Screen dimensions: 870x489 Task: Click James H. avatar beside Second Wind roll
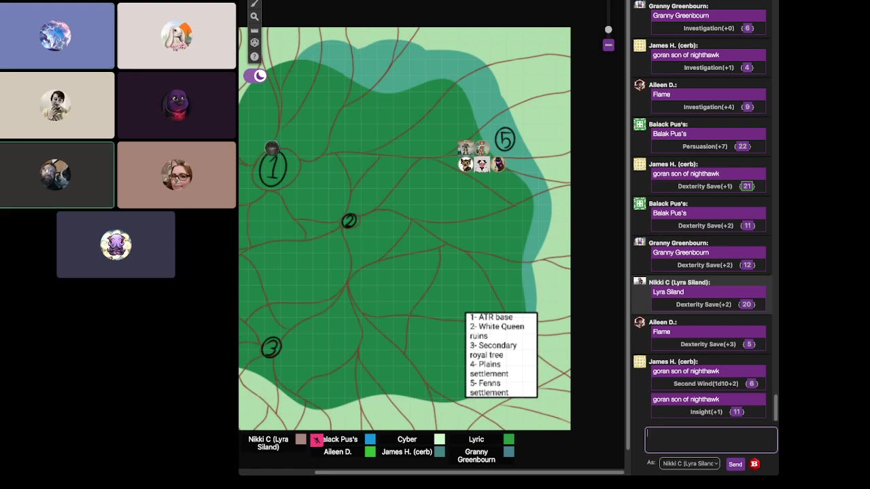click(640, 361)
